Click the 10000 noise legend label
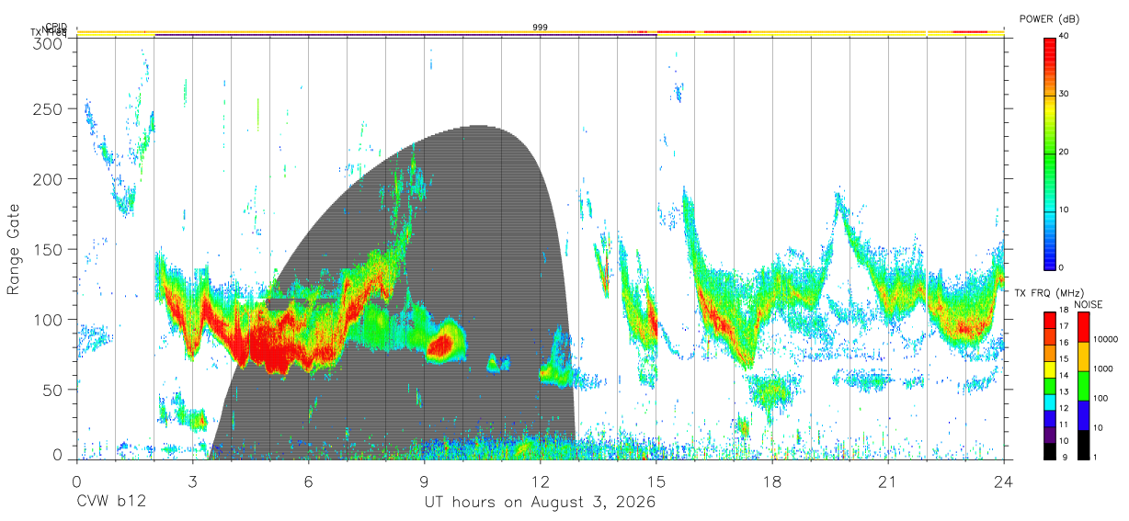Viewport: 1129px width, 521px height. pos(1106,339)
